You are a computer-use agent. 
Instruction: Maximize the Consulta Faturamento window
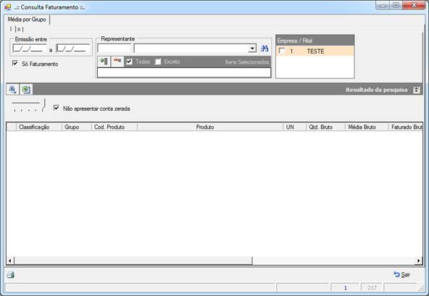(396, 6)
